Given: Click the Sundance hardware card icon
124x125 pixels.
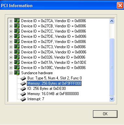Looking at the screenshot, I should 17,73.
